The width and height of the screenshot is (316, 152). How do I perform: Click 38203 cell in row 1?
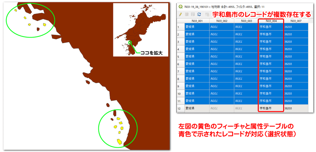[296, 26]
